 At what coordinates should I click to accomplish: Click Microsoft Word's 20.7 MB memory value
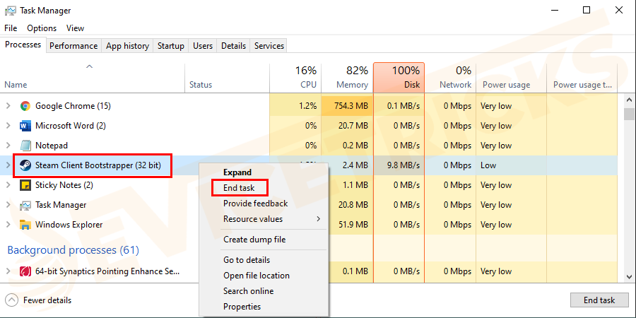[353, 126]
